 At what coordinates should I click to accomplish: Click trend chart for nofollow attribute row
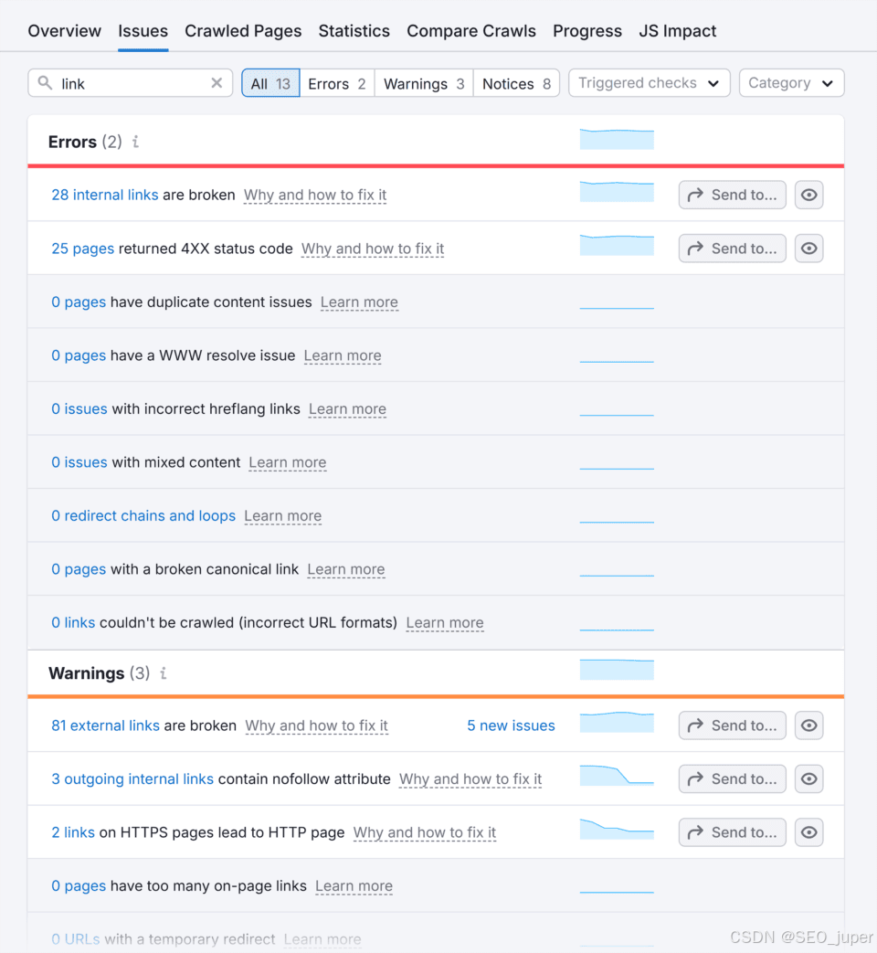pos(617,776)
